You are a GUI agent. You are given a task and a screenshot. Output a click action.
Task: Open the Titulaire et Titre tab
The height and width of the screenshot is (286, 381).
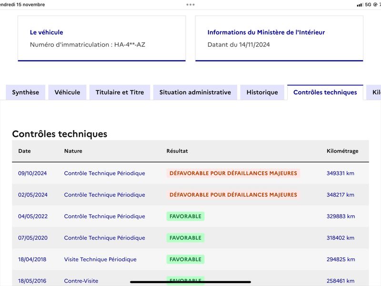click(x=120, y=92)
